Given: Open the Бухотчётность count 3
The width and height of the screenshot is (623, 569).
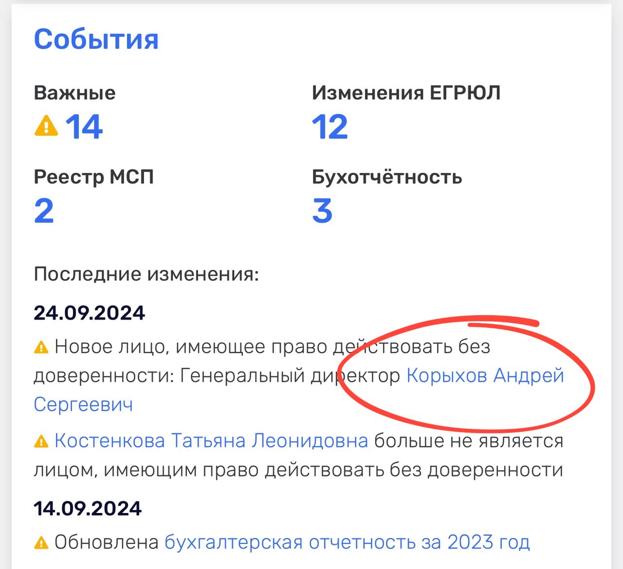Looking at the screenshot, I should 322,211.
